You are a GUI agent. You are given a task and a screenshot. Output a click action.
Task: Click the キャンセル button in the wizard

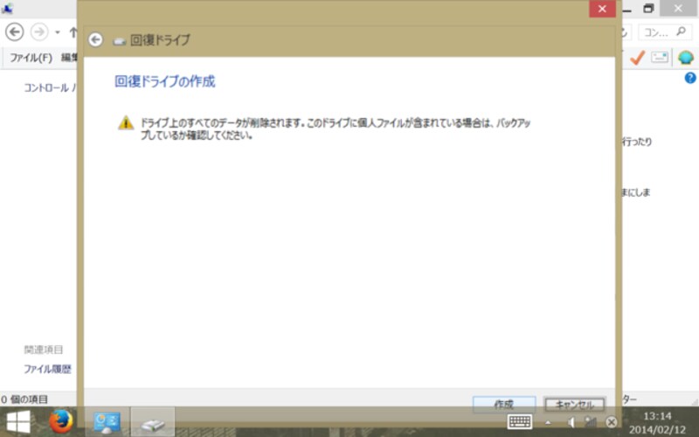pyautogui.click(x=574, y=404)
